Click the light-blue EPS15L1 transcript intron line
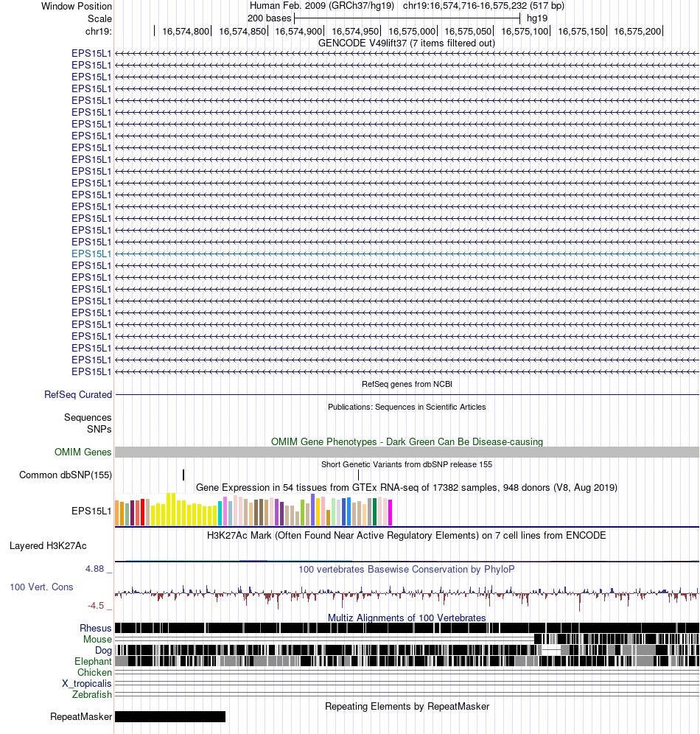The image size is (700, 734). coord(407,254)
